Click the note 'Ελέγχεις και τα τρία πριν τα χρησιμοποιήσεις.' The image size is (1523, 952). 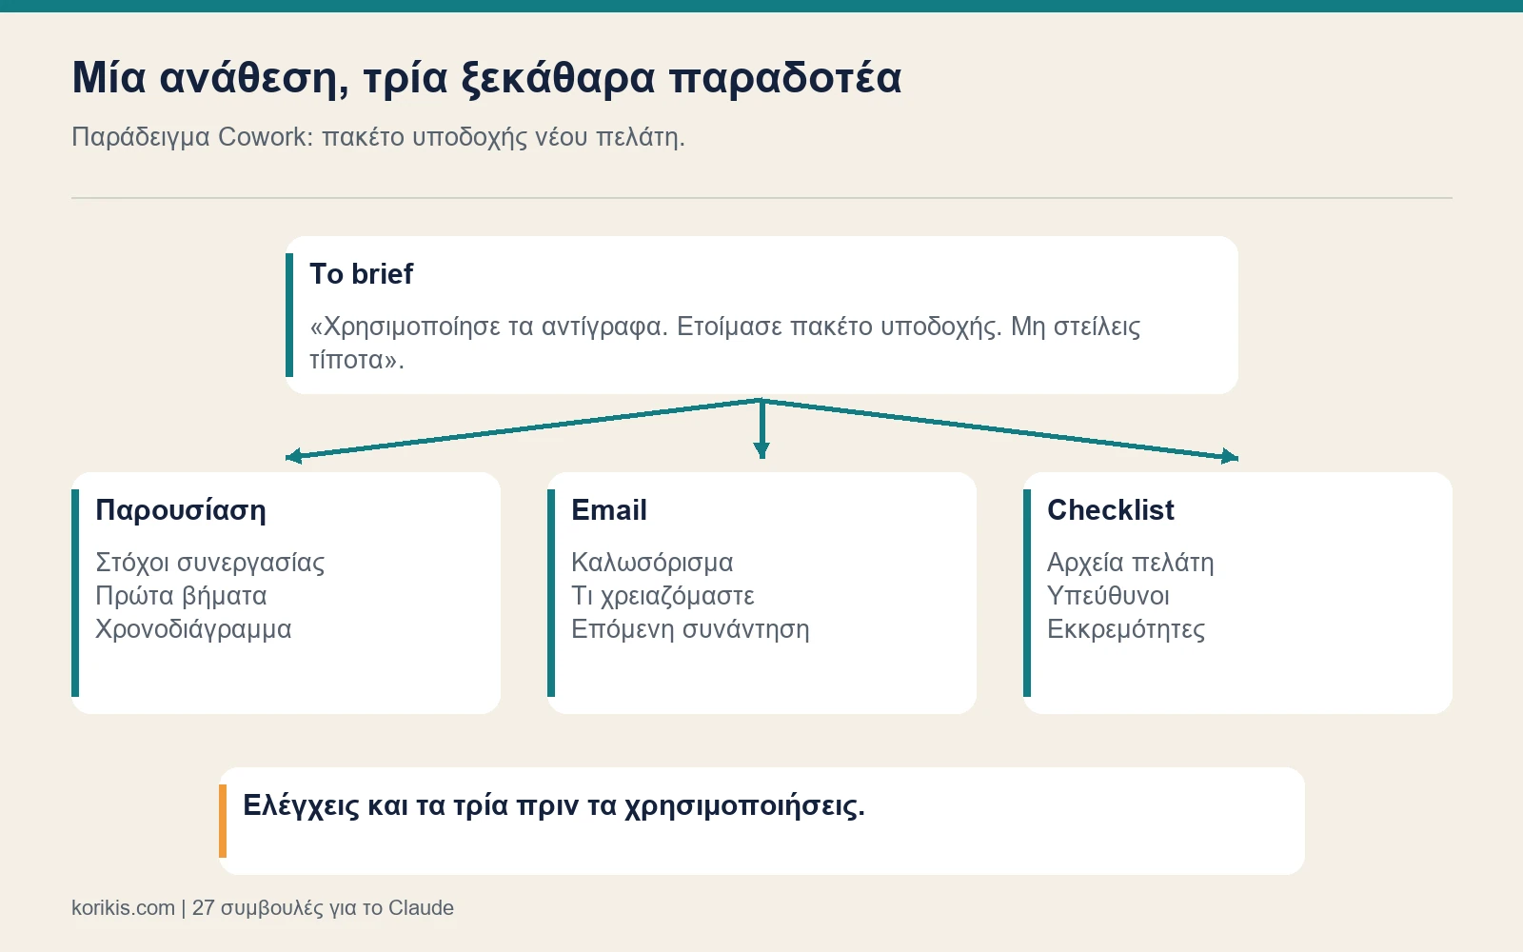pos(554,806)
